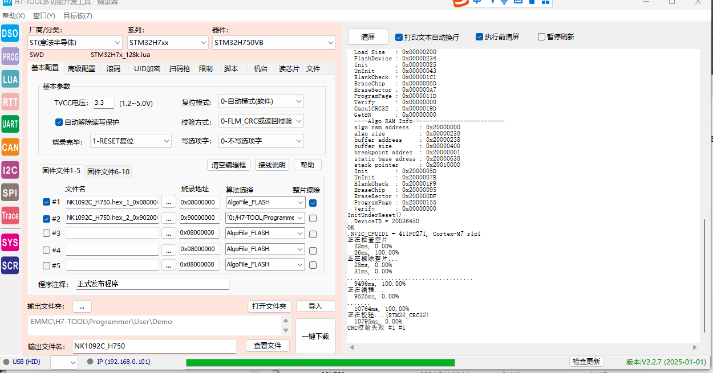This screenshot has width=713, height=373.
Task: Open the 帮助(X) menu
Action: (x=14, y=16)
